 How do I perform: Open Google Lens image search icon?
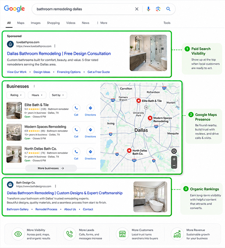pyautogui.click(x=158, y=9)
